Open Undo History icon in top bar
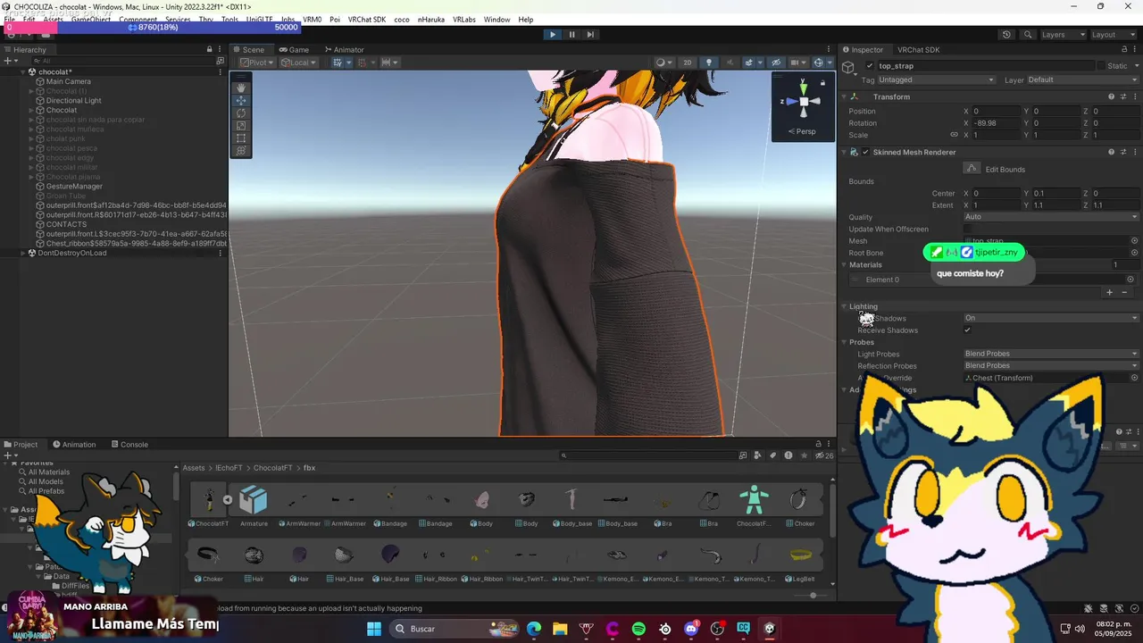Image resolution: width=1143 pixels, height=643 pixels. [x=1006, y=35]
